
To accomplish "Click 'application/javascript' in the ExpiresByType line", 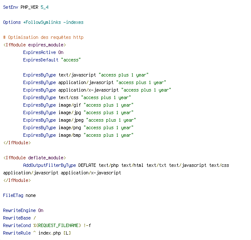I will (x=86, y=82).
